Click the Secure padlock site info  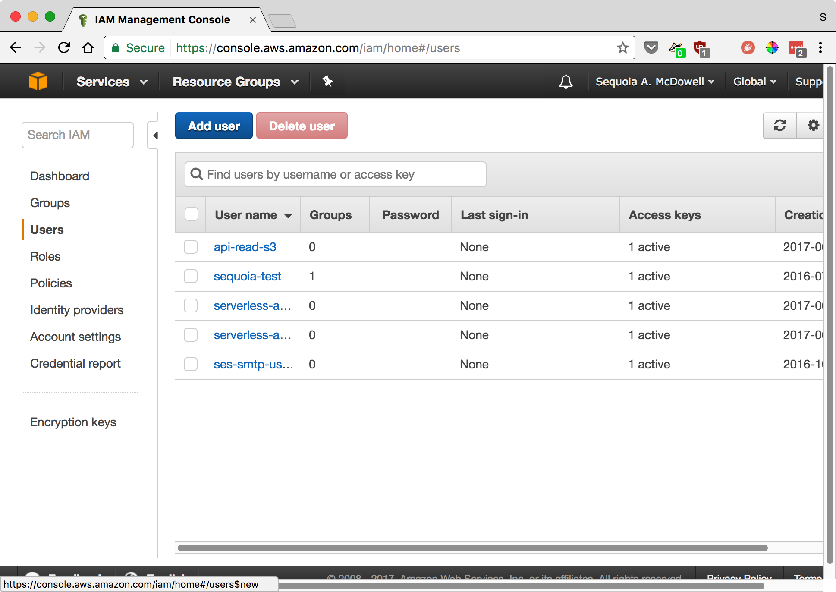click(x=138, y=48)
